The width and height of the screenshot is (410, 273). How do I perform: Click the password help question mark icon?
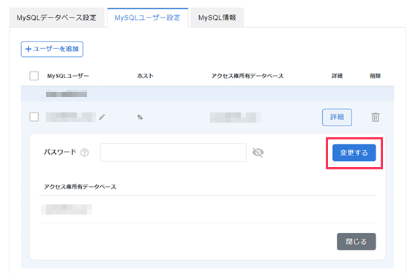point(84,153)
